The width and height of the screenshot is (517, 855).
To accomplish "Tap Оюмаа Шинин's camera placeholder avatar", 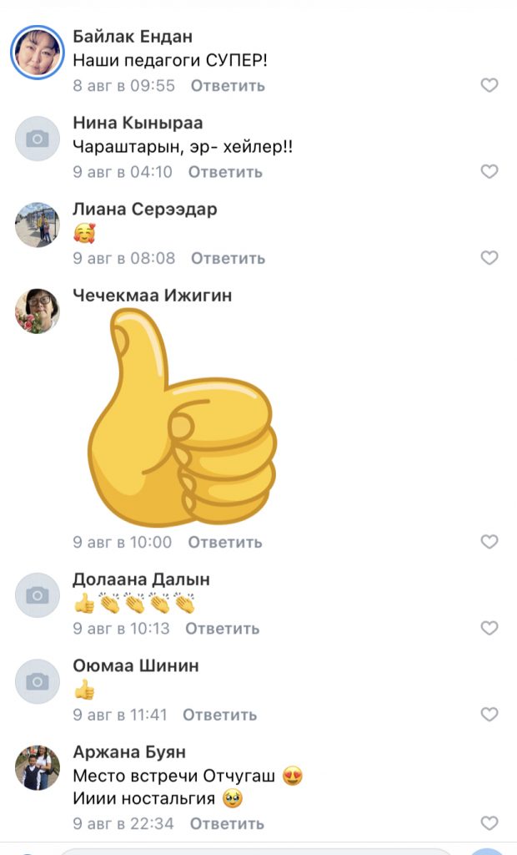I will click(37, 681).
